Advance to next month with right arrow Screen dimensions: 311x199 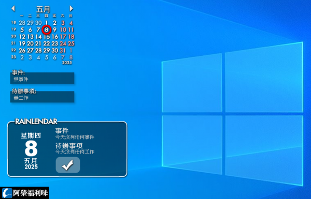(71, 8)
